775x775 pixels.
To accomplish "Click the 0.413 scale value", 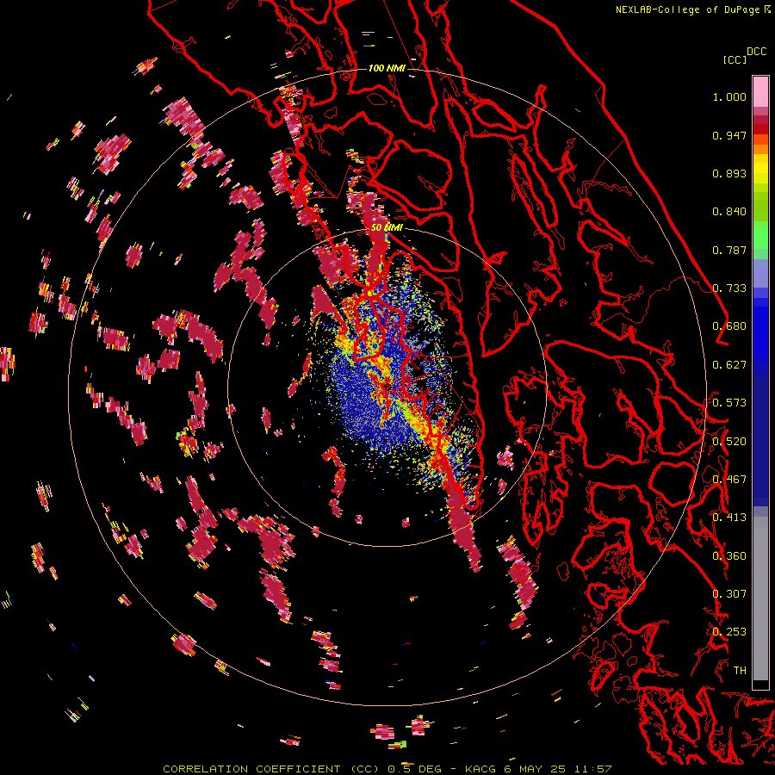I will (x=729, y=518).
